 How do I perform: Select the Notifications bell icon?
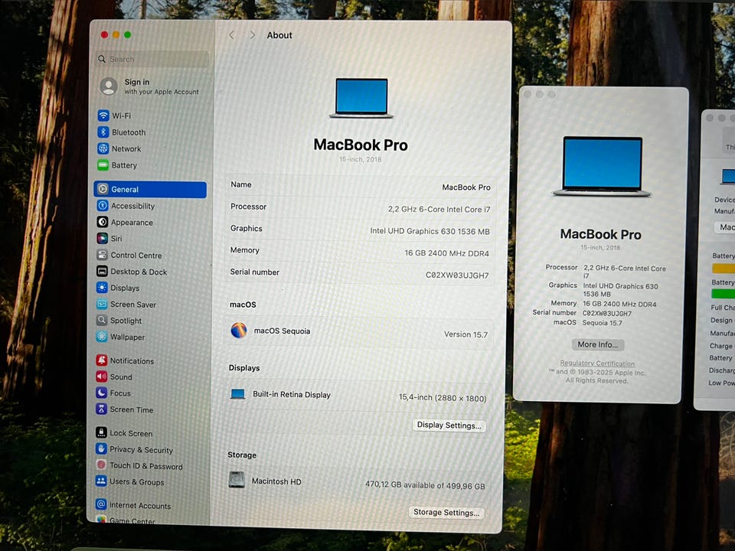102,360
